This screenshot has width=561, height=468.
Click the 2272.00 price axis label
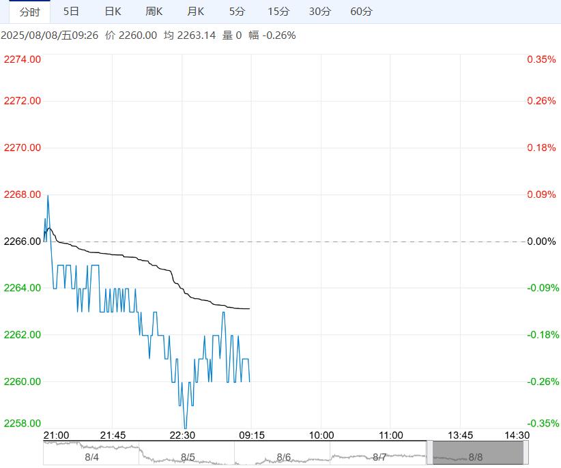[x=23, y=101]
